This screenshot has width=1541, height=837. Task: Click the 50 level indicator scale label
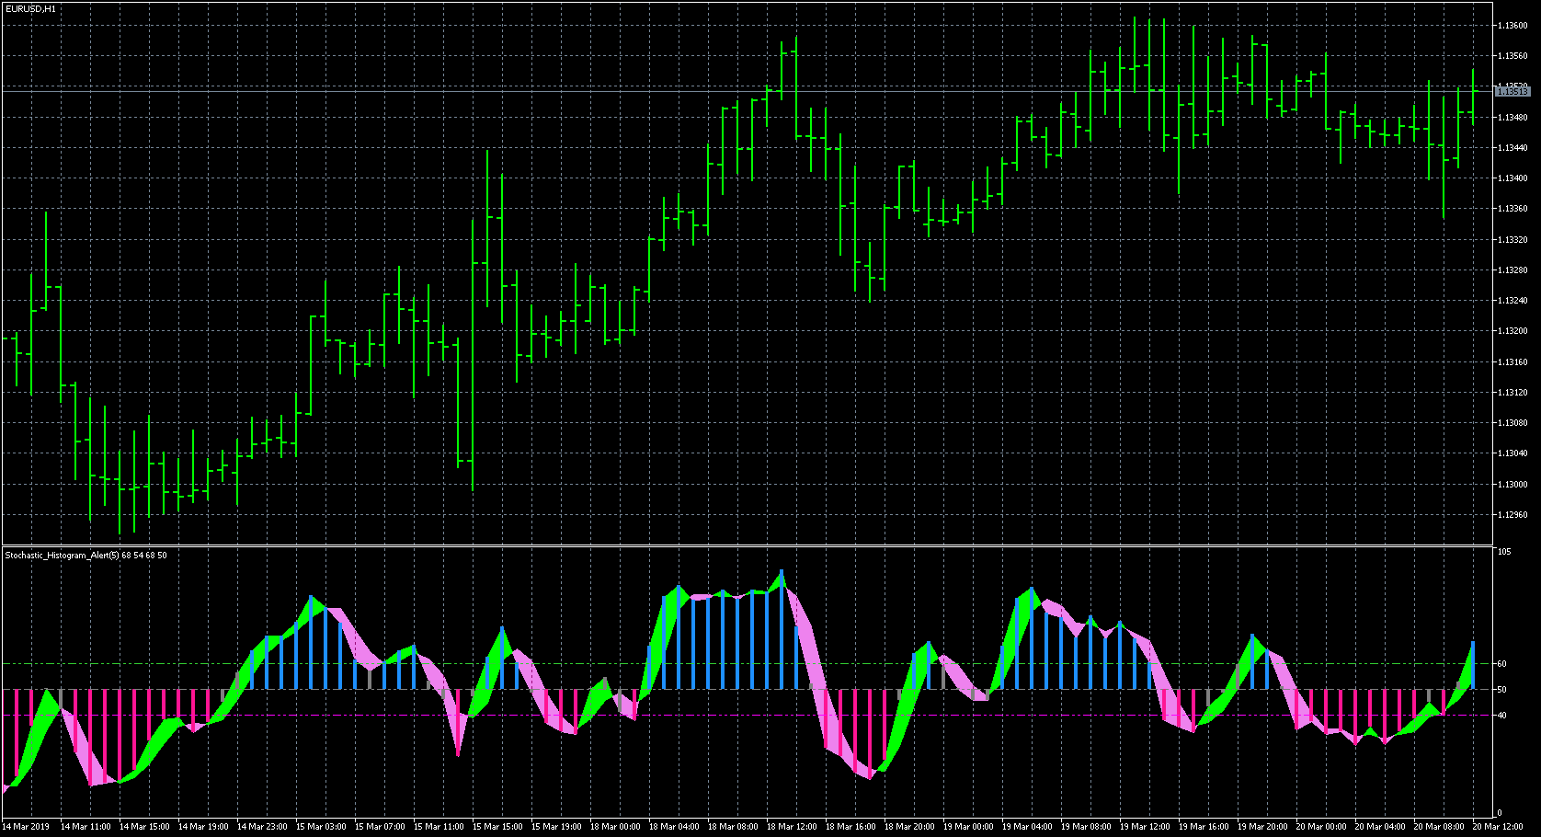point(1501,689)
